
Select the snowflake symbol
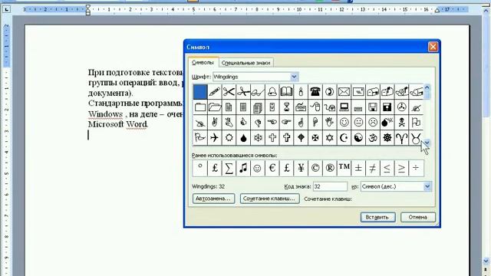pyautogui.click(x=258, y=138)
